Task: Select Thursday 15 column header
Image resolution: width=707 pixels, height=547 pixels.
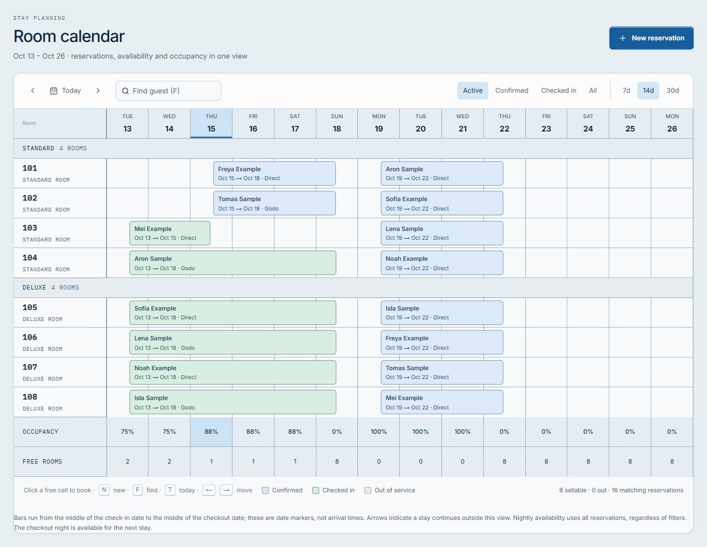Action: click(x=211, y=123)
